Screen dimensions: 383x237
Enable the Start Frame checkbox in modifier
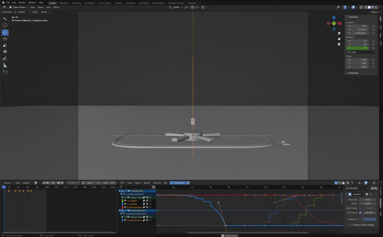[360, 208]
